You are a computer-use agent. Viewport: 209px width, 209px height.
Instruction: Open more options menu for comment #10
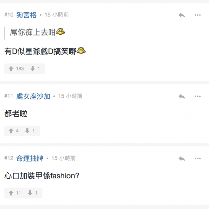pos(198,15)
